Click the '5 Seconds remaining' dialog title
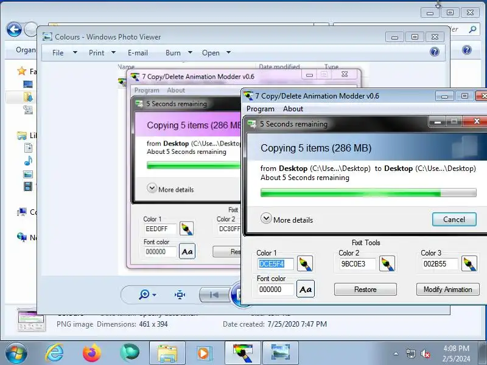 tap(293, 124)
